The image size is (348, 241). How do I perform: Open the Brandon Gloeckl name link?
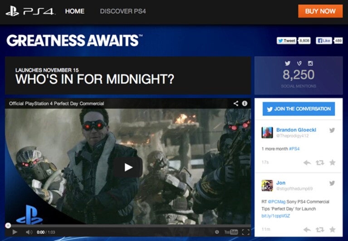point(296,130)
